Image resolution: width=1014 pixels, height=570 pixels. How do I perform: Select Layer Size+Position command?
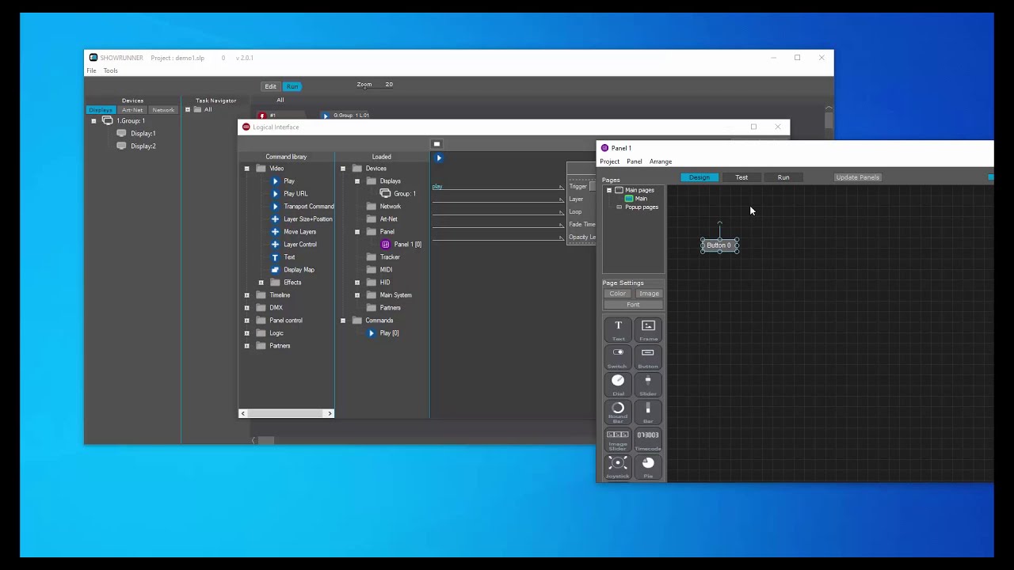click(x=302, y=219)
